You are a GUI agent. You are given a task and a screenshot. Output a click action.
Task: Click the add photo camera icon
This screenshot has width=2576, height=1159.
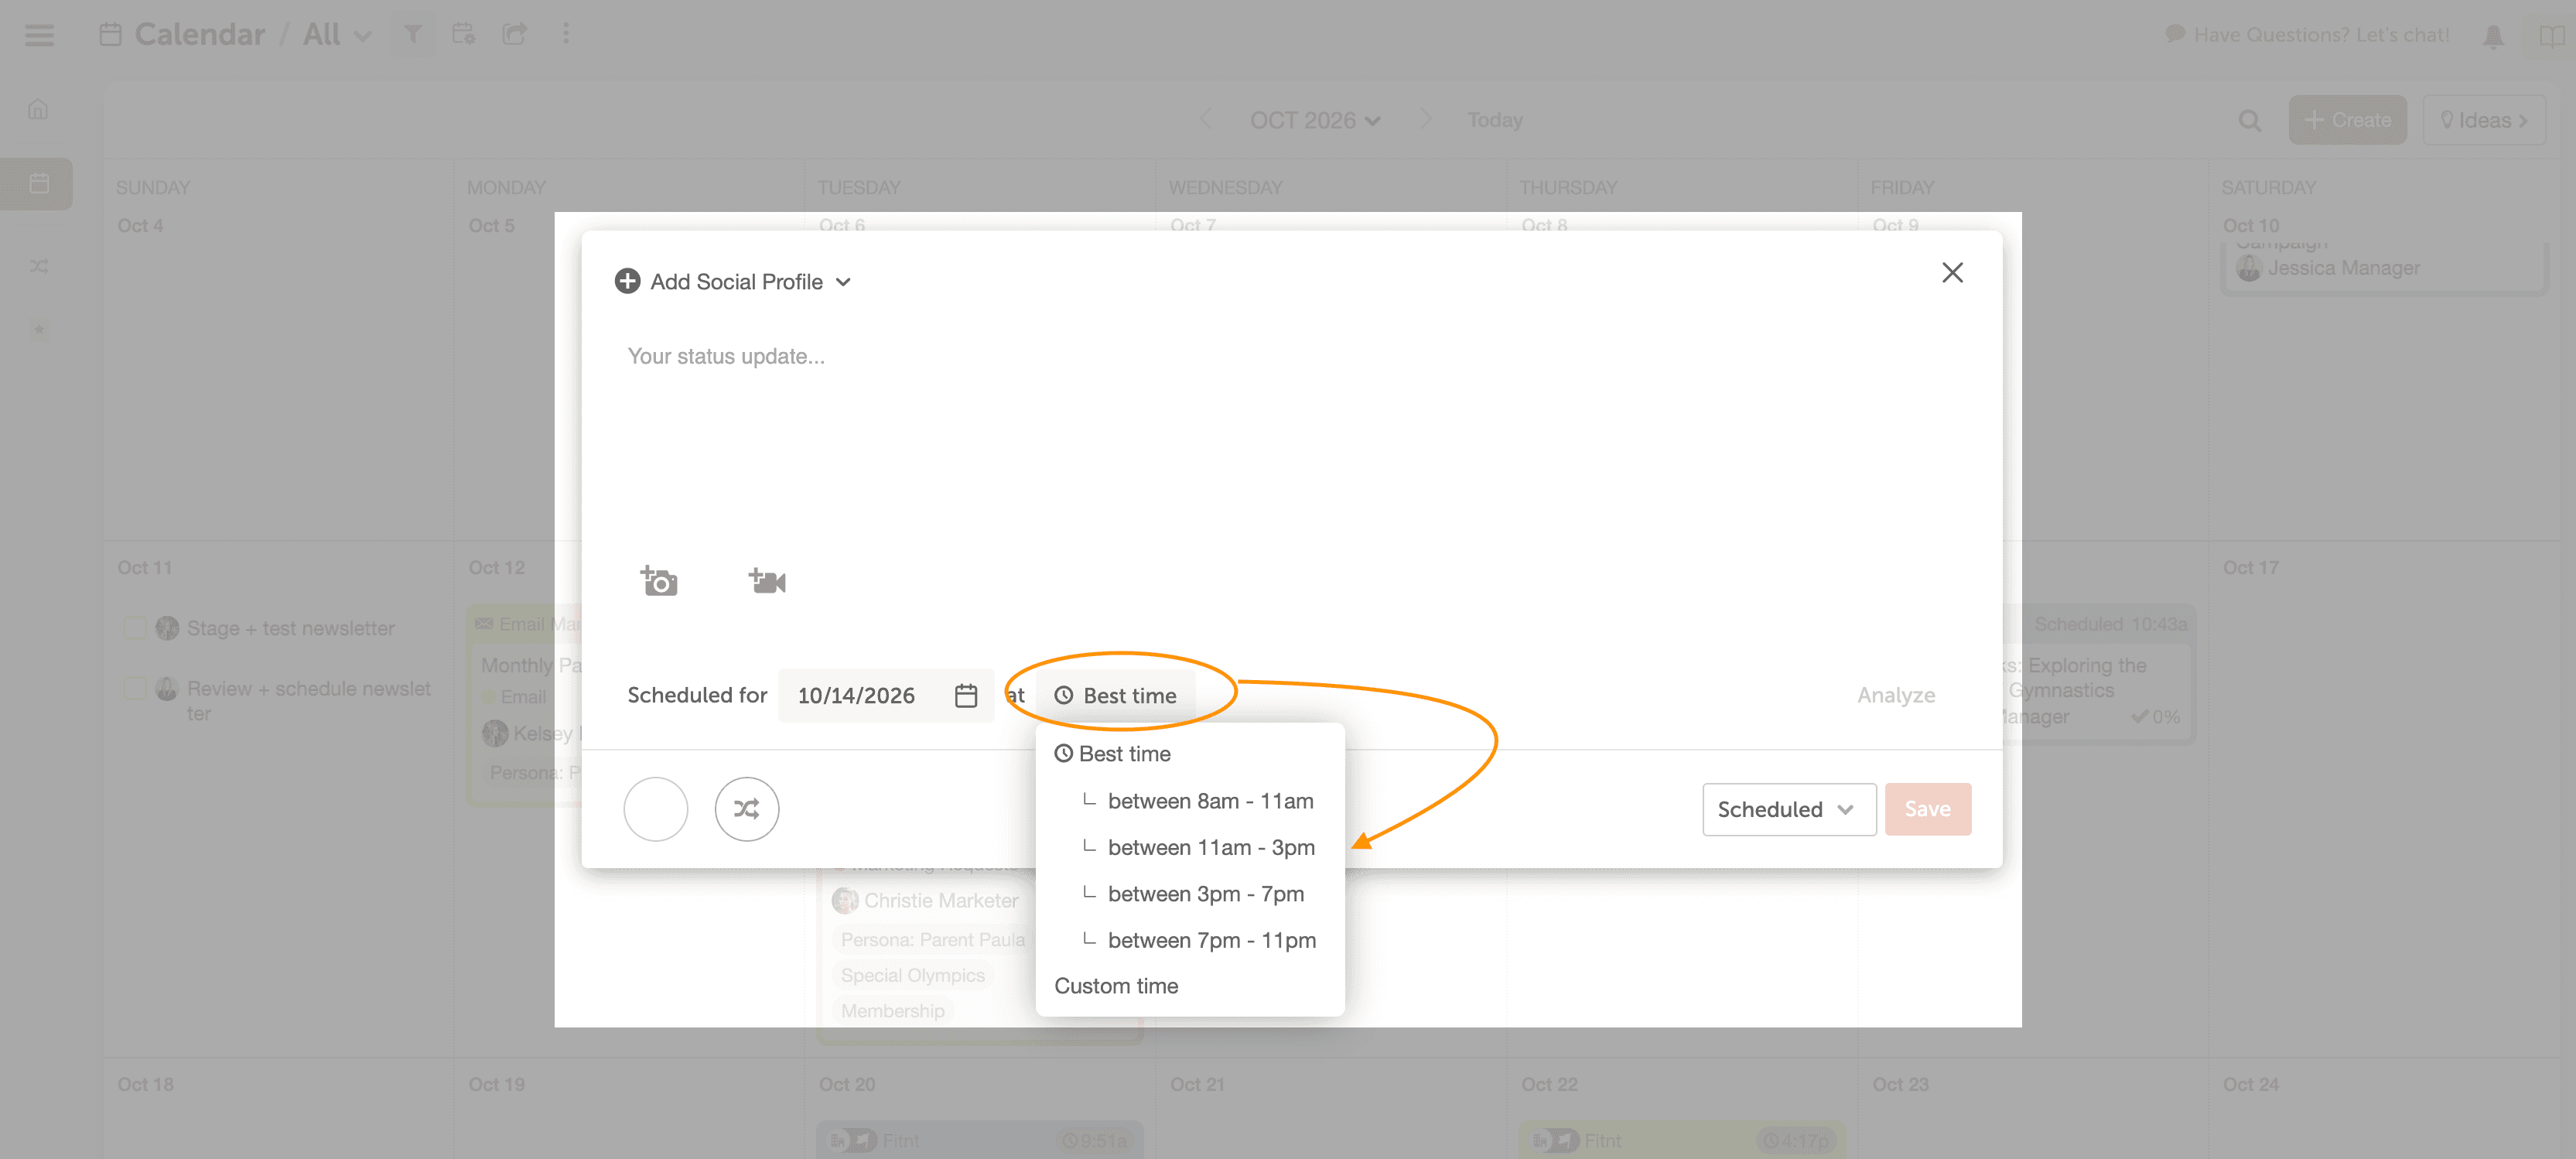[659, 581]
